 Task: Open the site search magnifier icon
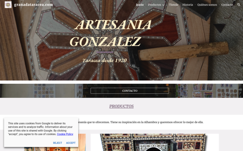[x=239, y=4]
